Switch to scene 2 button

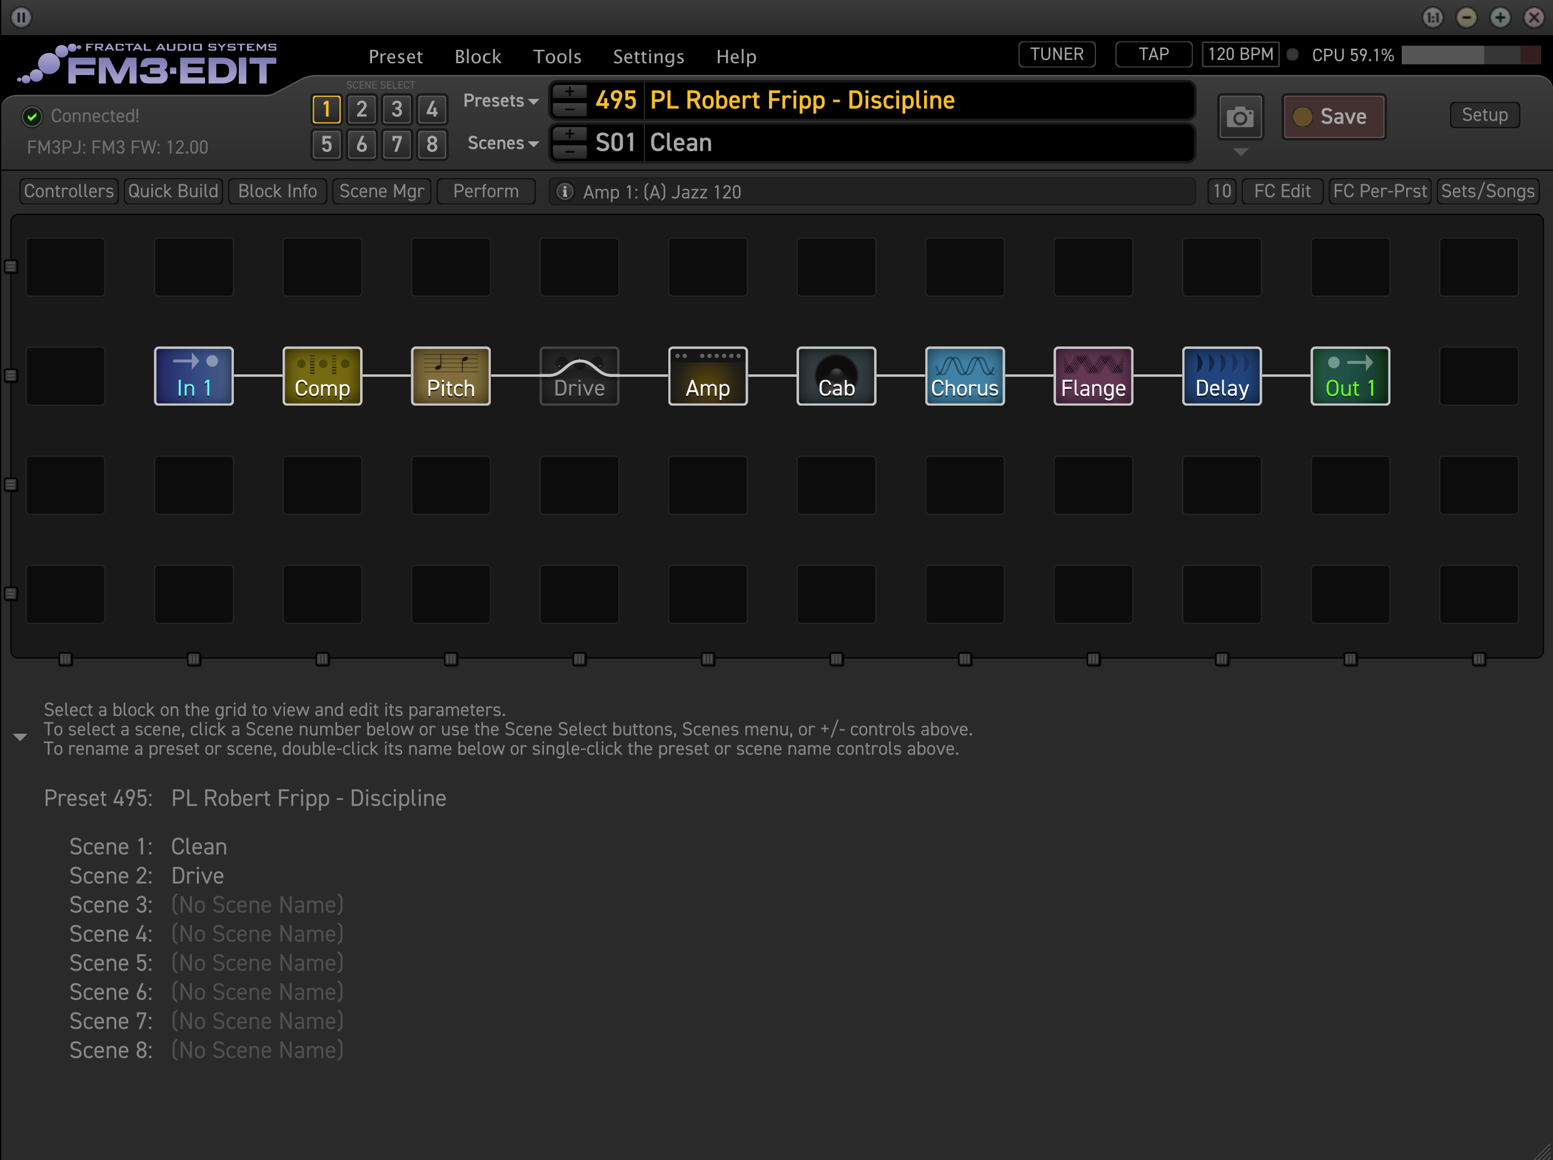point(361,109)
